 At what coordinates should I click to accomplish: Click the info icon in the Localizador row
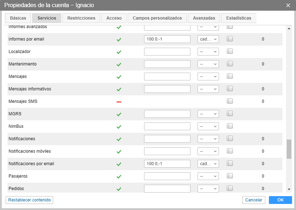point(230,51)
